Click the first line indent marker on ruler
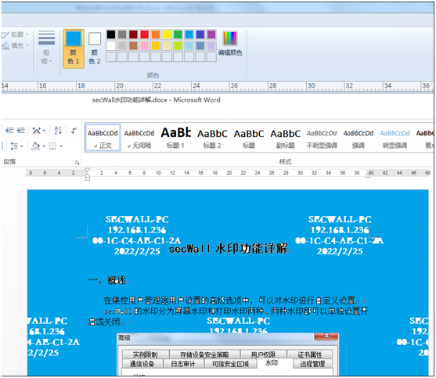 tap(88, 170)
